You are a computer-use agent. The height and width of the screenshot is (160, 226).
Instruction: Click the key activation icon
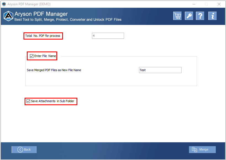tap(189, 16)
